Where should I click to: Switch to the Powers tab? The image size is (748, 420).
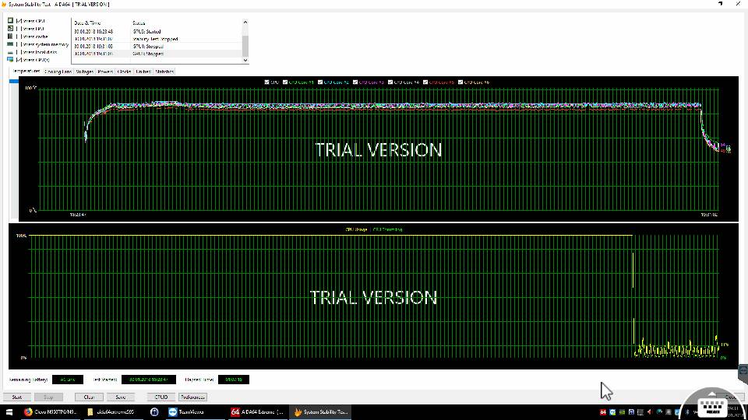click(105, 72)
